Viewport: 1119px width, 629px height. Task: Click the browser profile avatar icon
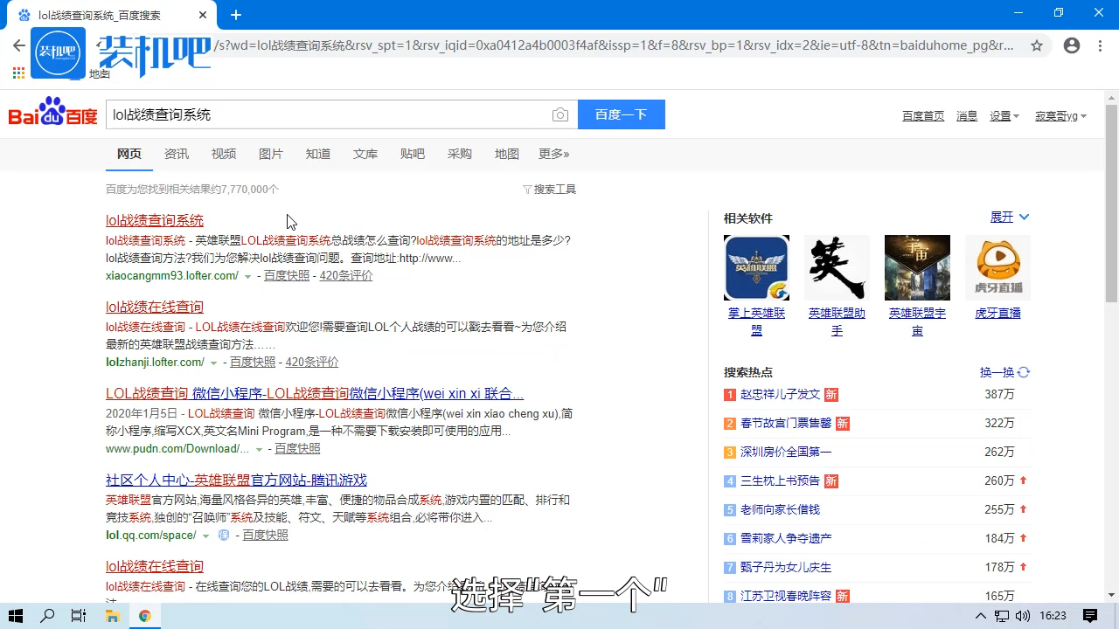tap(1072, 45)
